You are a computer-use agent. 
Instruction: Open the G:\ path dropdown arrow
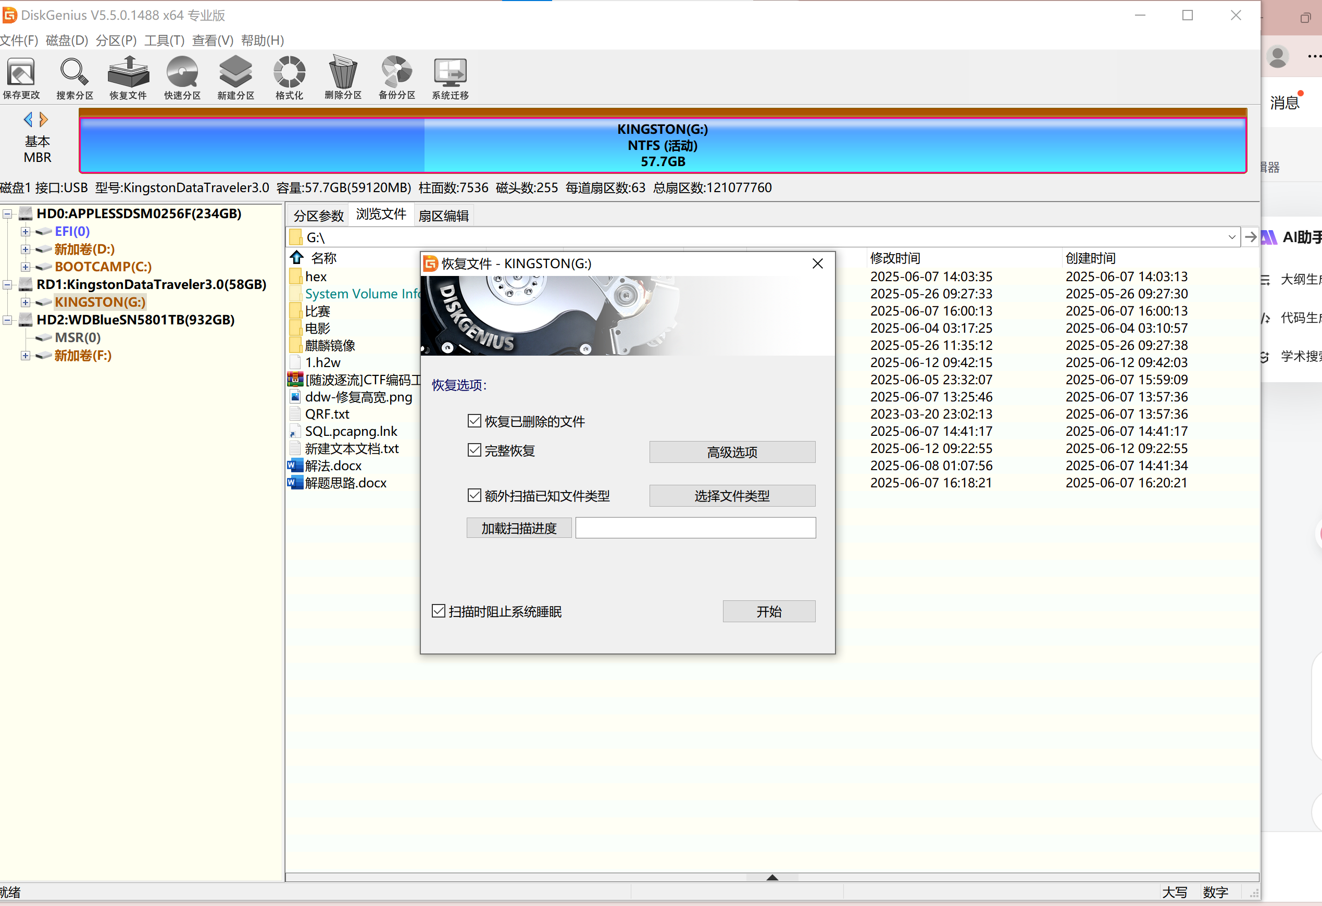1231,237
